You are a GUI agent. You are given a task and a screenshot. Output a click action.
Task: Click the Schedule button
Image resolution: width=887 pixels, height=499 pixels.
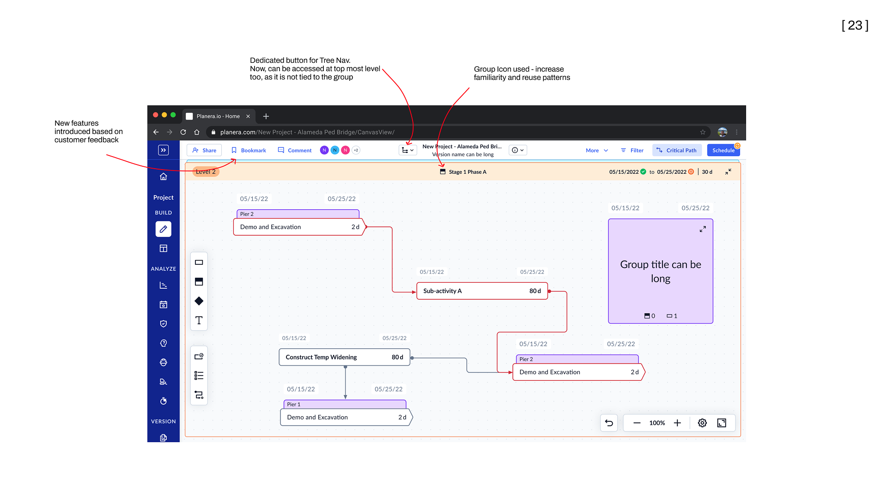coord(723,151)
